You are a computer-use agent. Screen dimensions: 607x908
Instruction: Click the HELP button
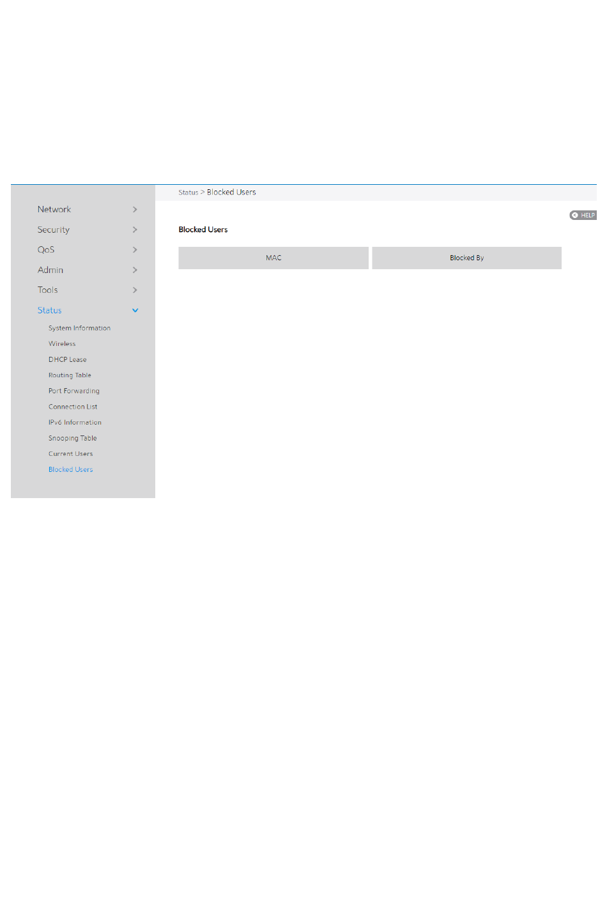click(583, 215)
